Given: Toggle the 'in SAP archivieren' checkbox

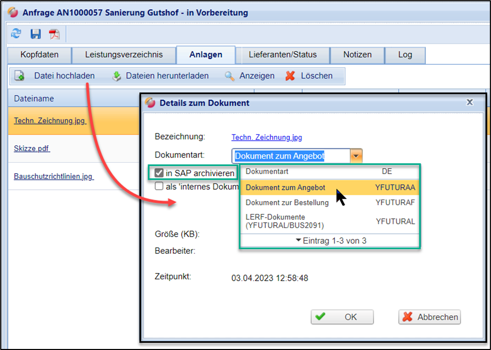Looking at the screenshot, I should [159, 173].
